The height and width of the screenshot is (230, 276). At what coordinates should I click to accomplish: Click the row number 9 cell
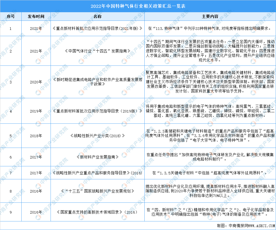click(10, 212)
